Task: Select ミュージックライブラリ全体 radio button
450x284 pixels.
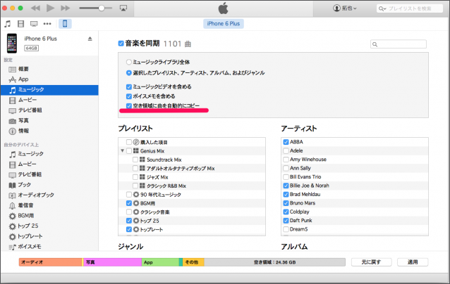Action: click(129, 62)
